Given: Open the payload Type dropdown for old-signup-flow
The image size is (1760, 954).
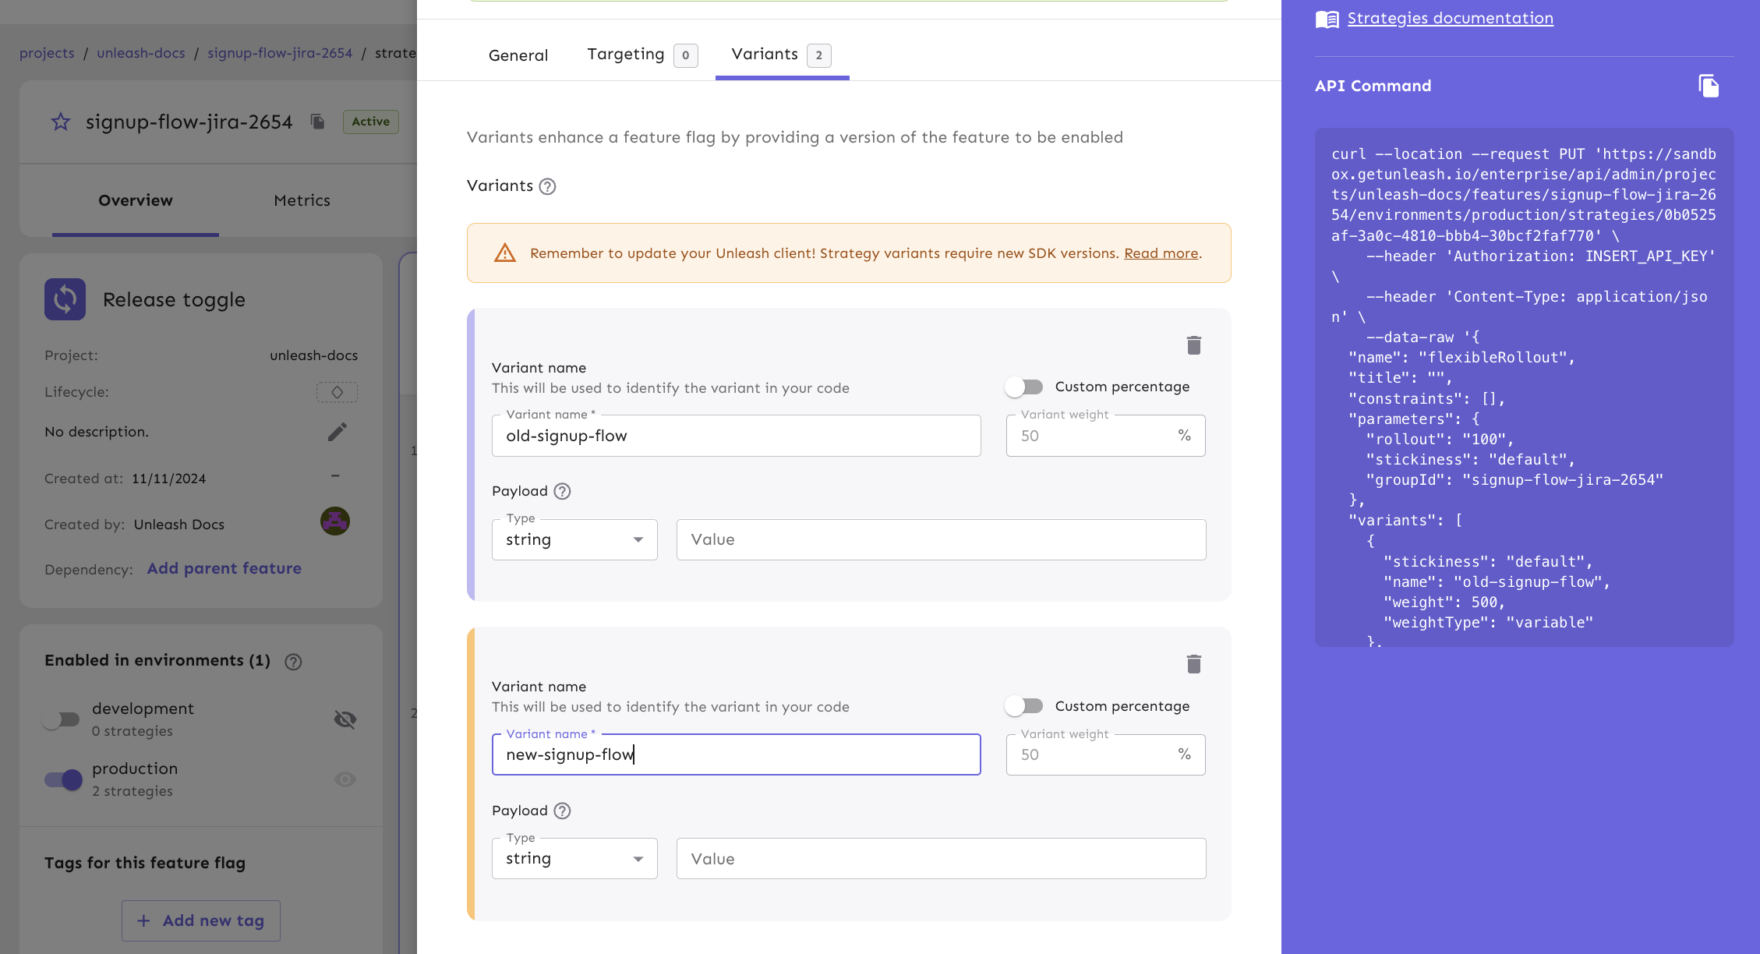Looking at the screenshot, I should pos(570,539).
